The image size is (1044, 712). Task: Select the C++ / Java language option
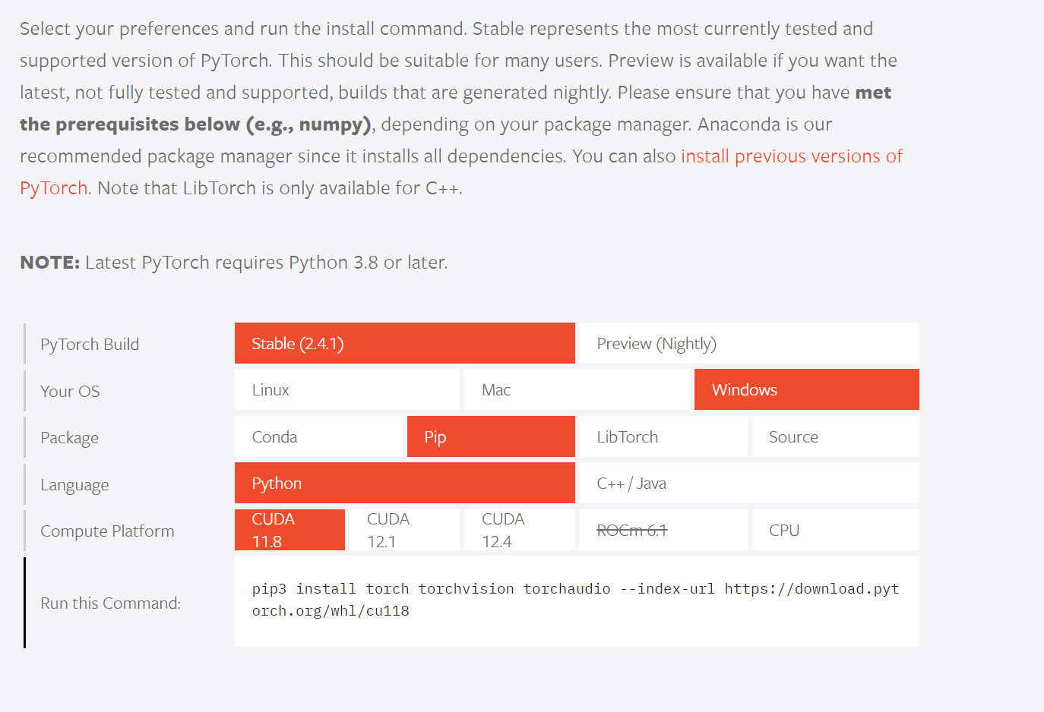tap(749, 483)
